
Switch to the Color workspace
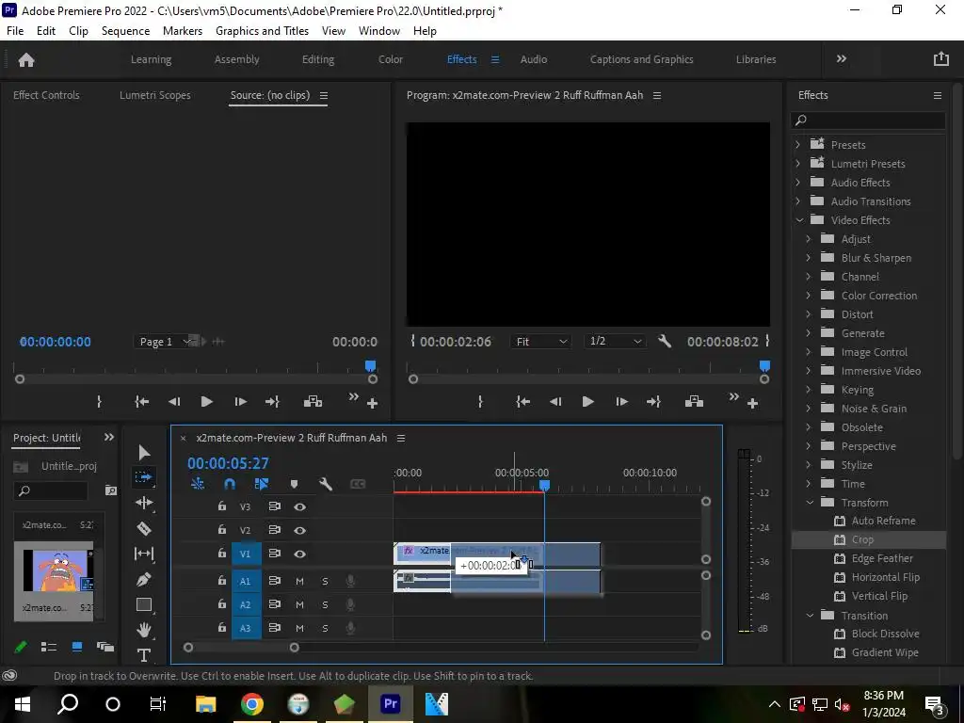pos(391,59)
